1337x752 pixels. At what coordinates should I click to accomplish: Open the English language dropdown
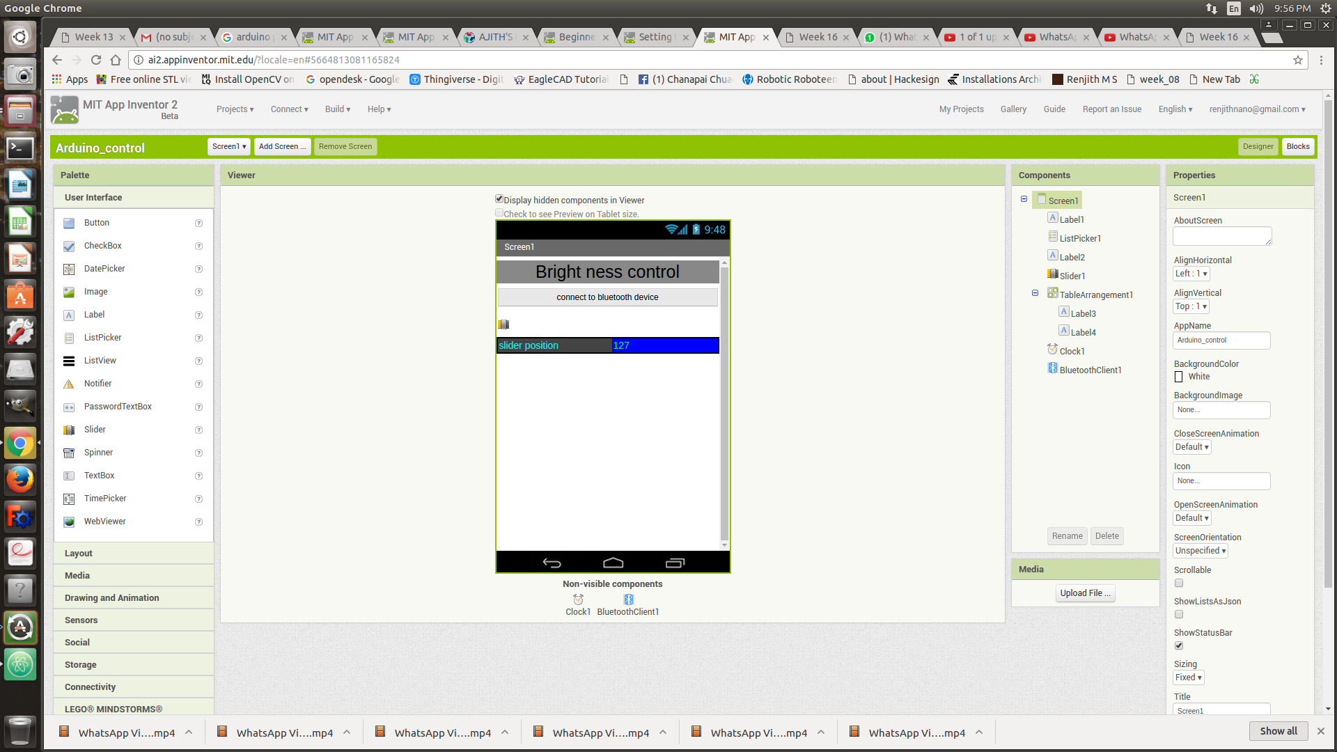tap(1175, 109)
